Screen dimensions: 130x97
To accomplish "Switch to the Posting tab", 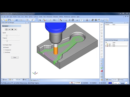I will [121, 80].
